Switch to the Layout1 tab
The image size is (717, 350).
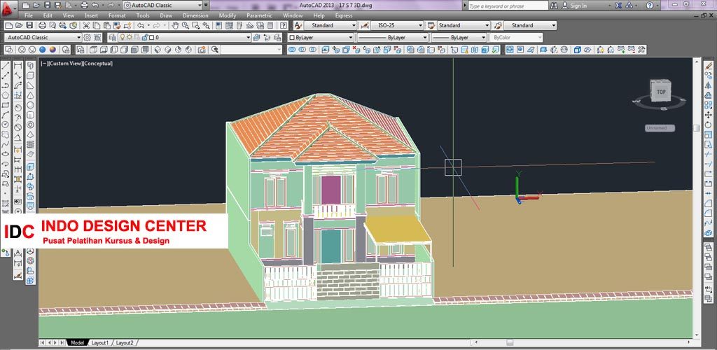(x=99, y=343)
